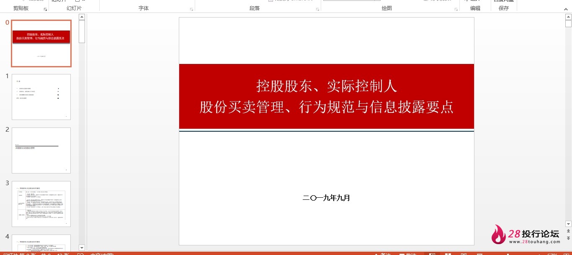Open the 字体 font dialog launcher
572x255 pixels.
click(192, 9)
